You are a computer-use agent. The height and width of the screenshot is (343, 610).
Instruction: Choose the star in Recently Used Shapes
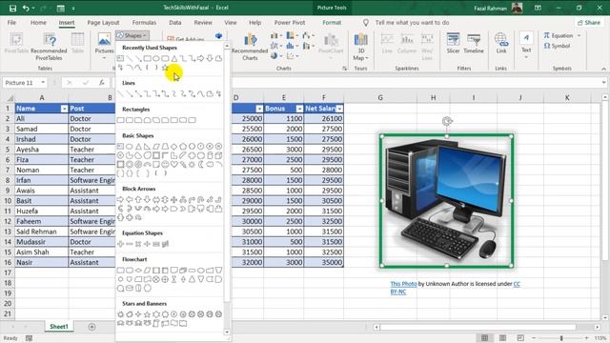165,68
